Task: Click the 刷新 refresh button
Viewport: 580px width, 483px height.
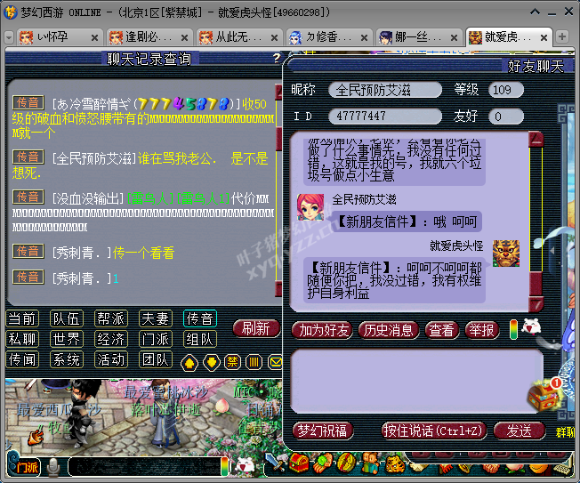Action: [256, 329]
